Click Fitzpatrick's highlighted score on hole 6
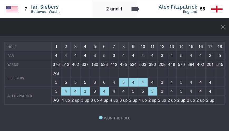229x131 pixels. (x=104, y=91)
